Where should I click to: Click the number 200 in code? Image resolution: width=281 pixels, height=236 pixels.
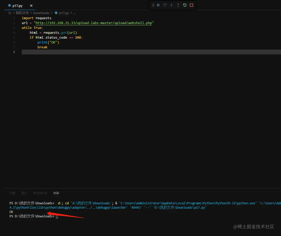point(78,37)
